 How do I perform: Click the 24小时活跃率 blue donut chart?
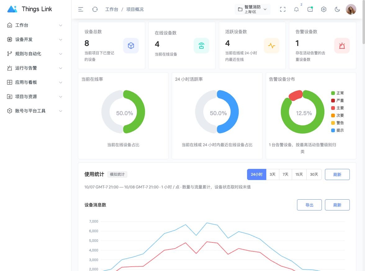point(217,112)
